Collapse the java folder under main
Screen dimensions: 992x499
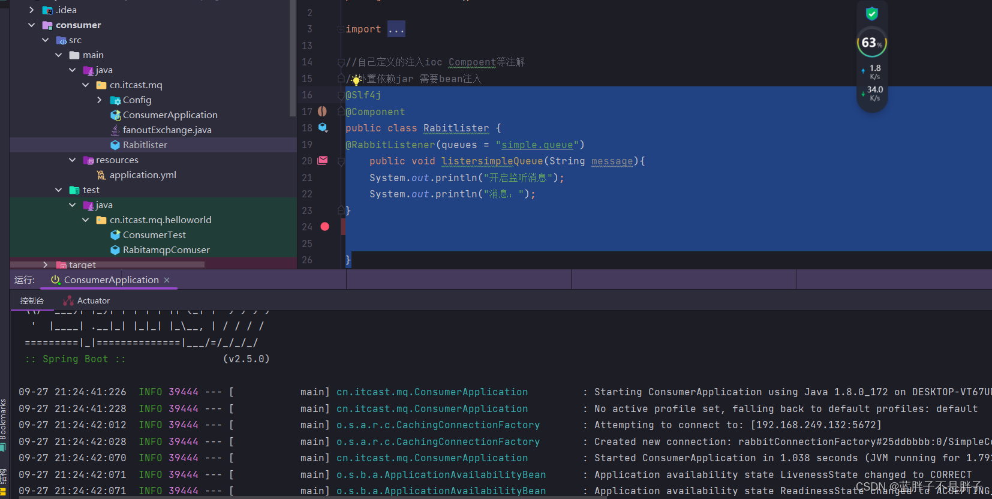click(73, 70)
